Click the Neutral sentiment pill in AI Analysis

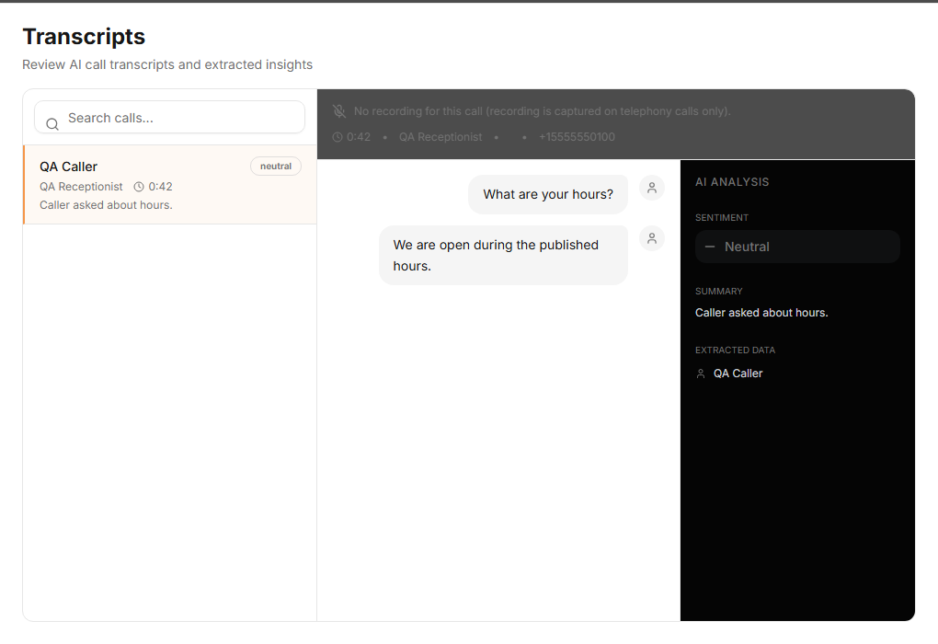coord(797,247)
